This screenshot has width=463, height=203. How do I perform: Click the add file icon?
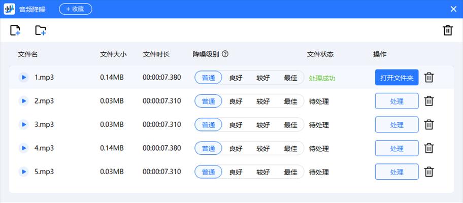pyautogui.click(x=15, y=30)
